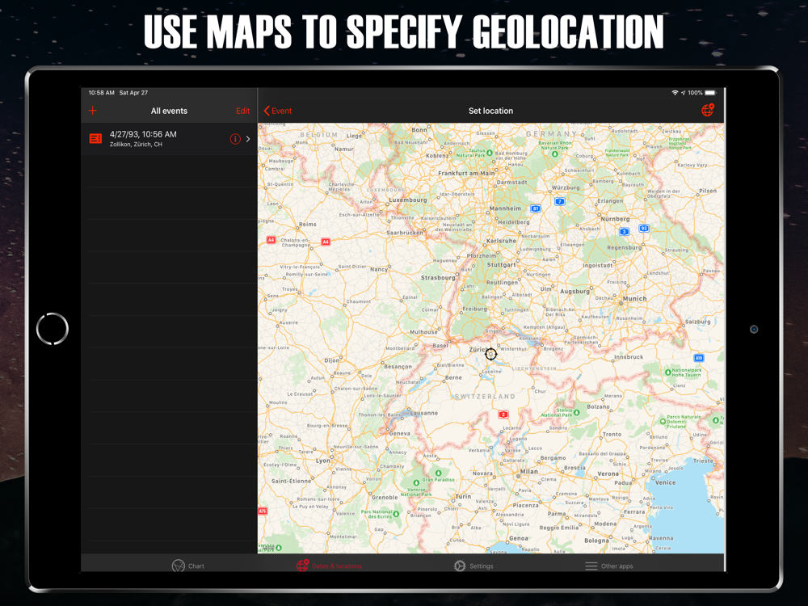Go back to Event screen

tap(278, 111)
